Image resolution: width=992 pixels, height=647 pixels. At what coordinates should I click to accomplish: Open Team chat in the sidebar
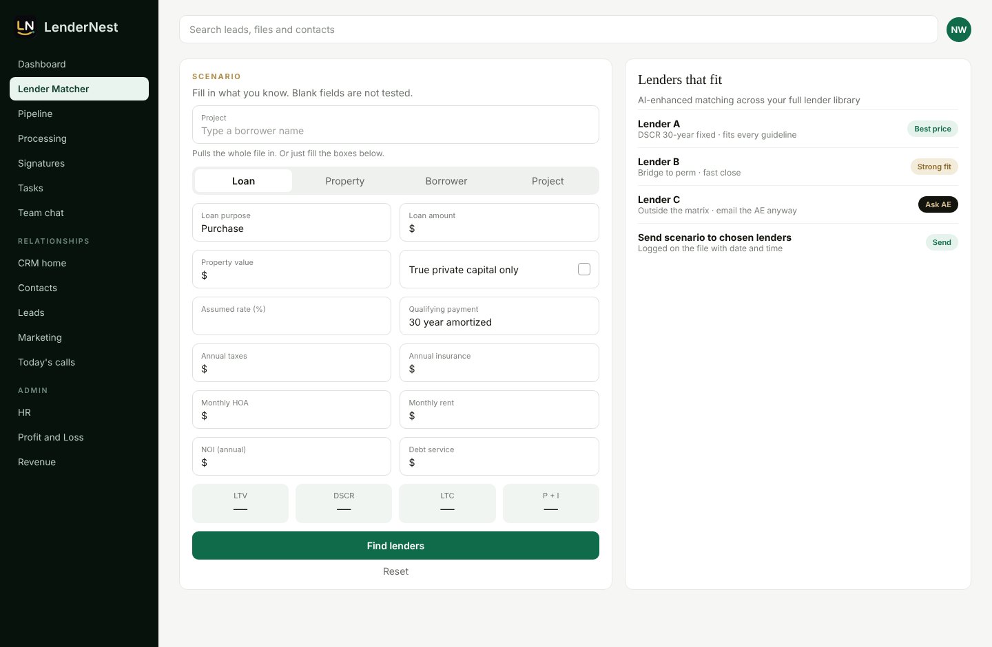pyautogui.click(x=79, y=213)
